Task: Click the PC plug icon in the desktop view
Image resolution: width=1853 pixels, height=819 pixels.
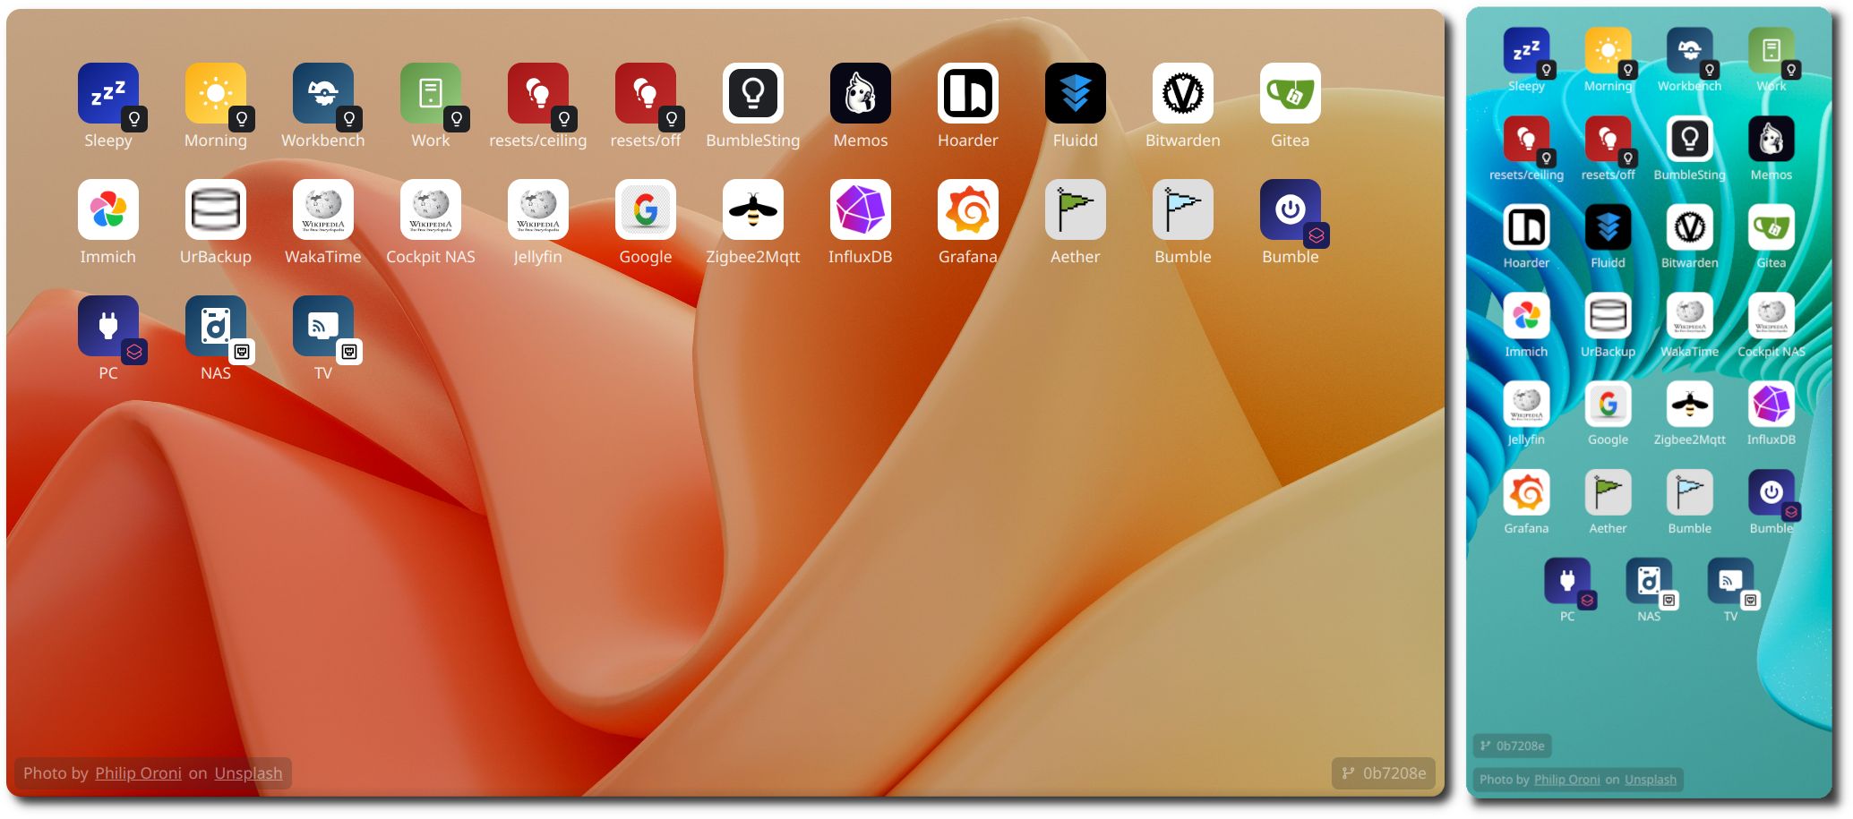Action: pos(108,326)
